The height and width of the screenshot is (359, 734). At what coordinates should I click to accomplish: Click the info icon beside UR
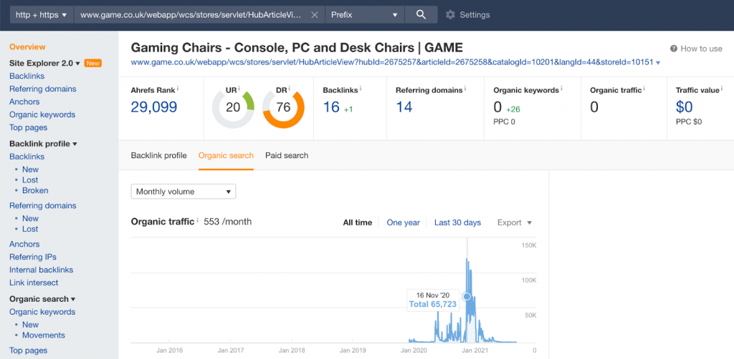(x=239, y=88)
